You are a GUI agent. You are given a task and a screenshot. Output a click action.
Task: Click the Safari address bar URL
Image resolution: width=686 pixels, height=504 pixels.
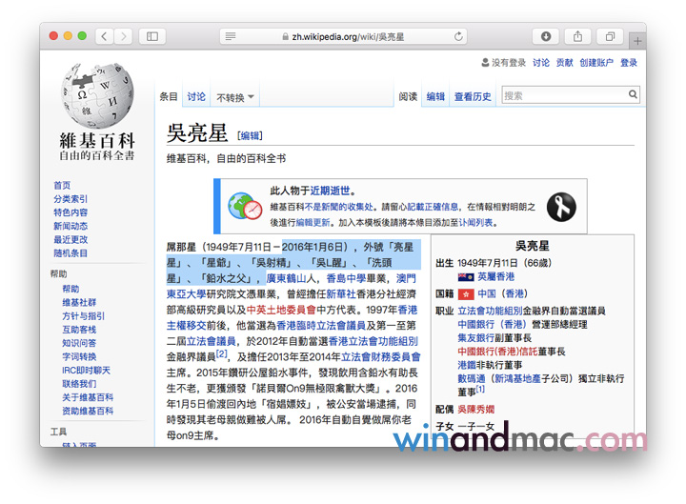tap(344, 36)
